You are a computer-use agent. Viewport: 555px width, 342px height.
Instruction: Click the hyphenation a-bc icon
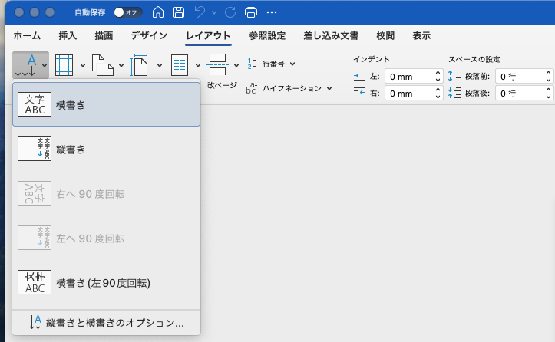click(x=251, y=88)
